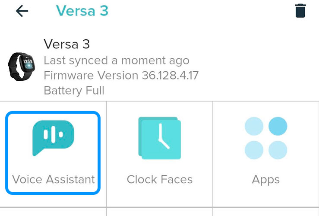319x216 pixels.
Task: Tap the trash can delete icon
Action: (300, 11)
